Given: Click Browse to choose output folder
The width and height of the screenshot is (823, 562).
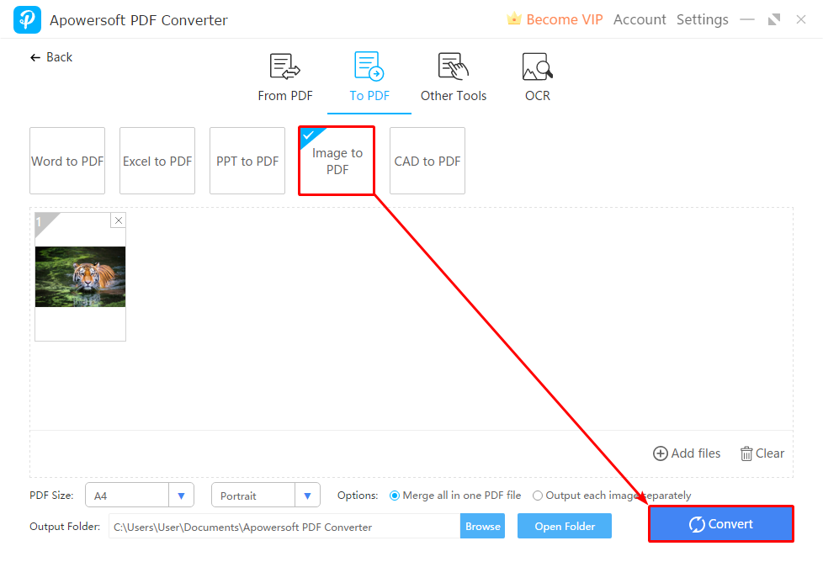Looking at the screenshot, I should tap(482, 527).
